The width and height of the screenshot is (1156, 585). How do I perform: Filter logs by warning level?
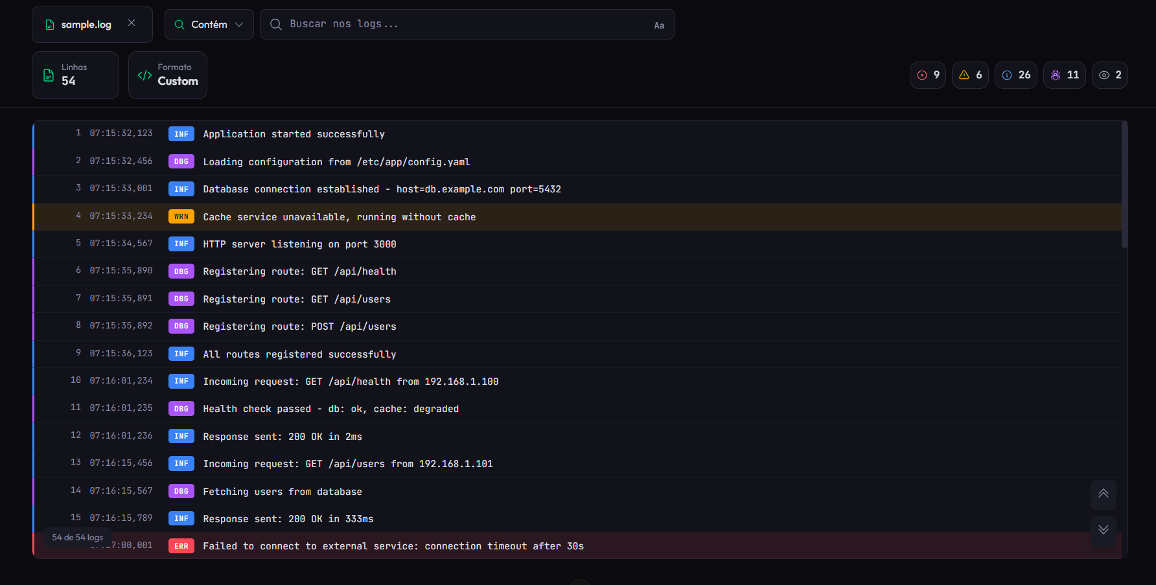pos(970,75)
